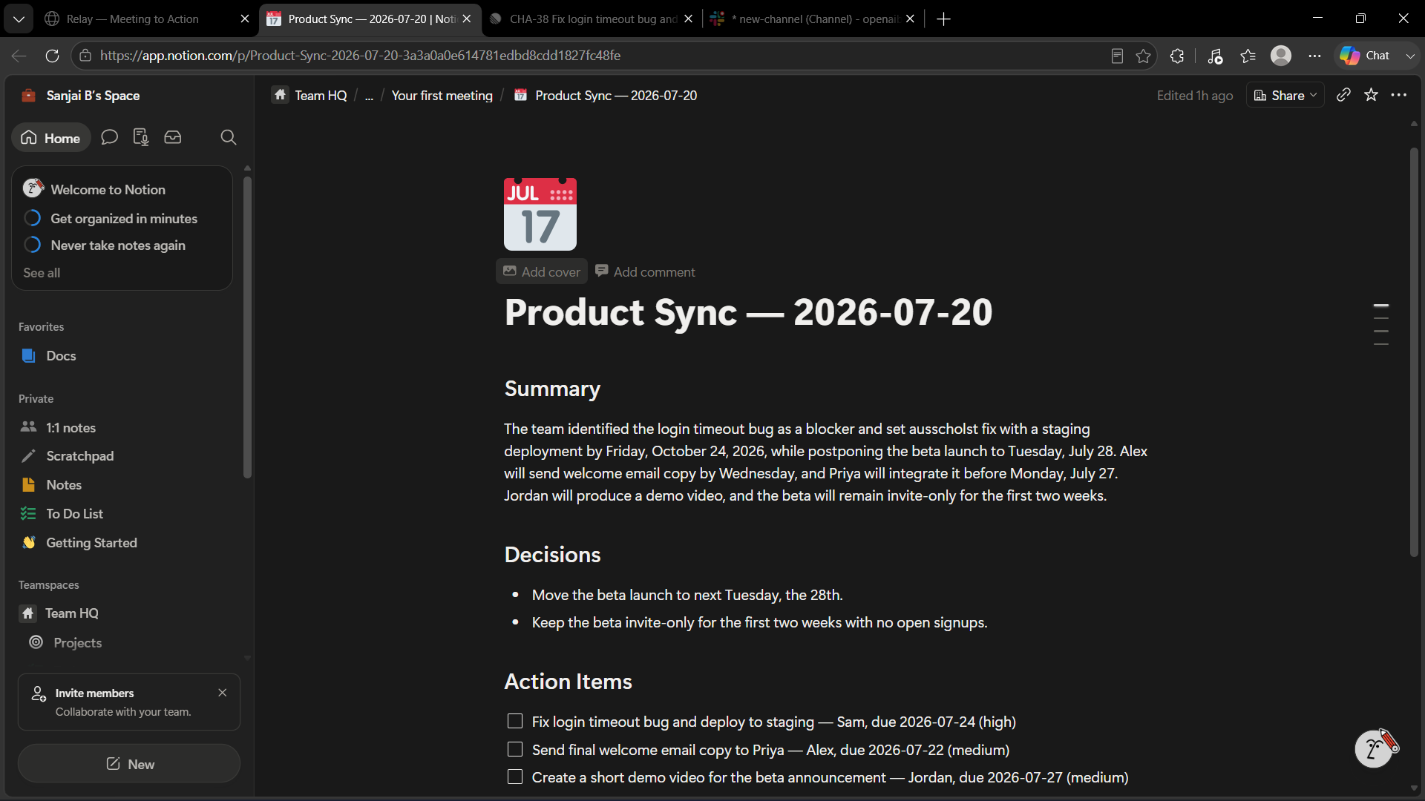Open the Inbox tray icon
The height and width of the screenshot is (801, 1425).
(173, 137)
